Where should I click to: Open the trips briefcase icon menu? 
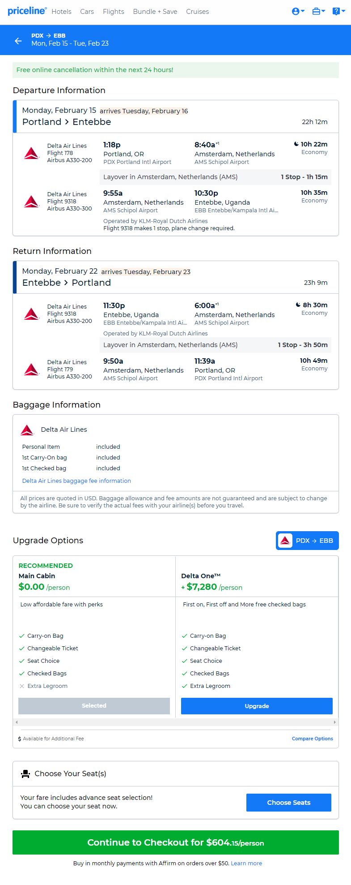318,12
